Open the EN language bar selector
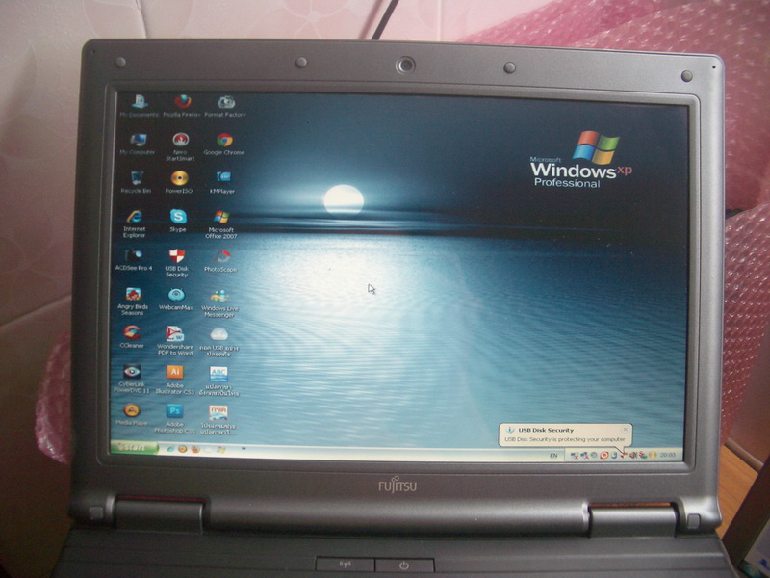Image resolution: width=770 pixels, height=578 pixels. [553, 455]
